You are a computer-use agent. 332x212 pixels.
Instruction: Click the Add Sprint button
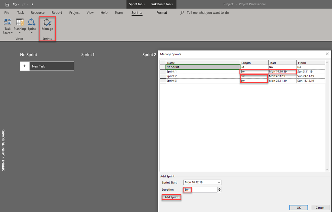click(171, 197)
